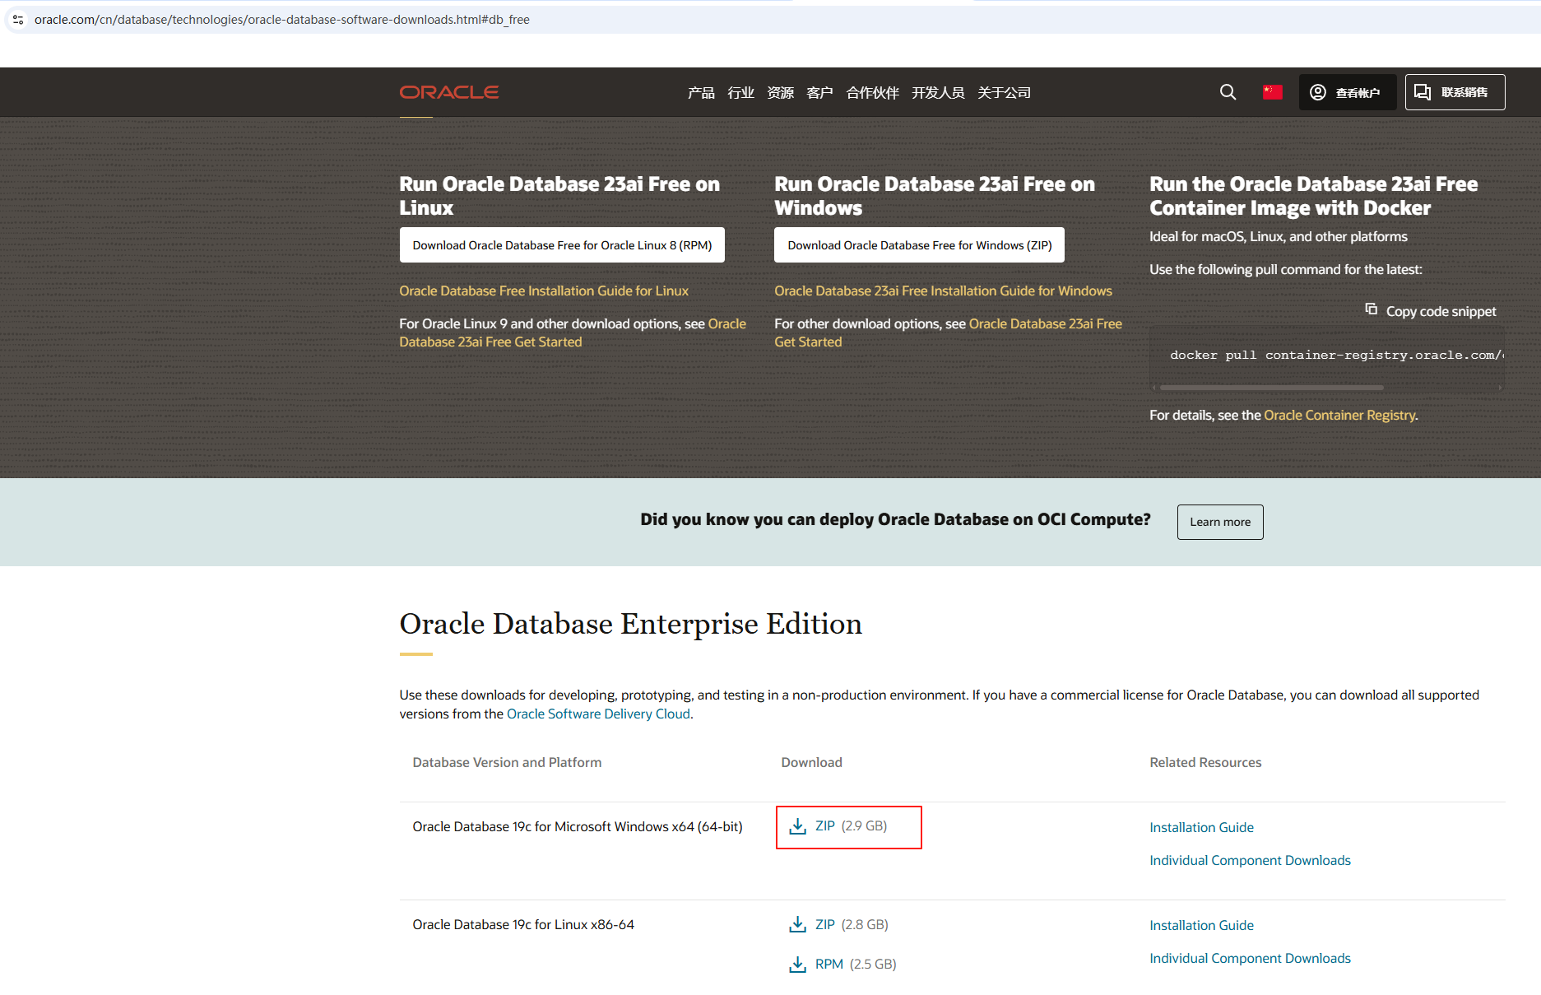Image resolution: width=1541 pixels, height=995 pixels.
Task: Open the Oracle Container Registry link
Action: tap(1339, 415)
